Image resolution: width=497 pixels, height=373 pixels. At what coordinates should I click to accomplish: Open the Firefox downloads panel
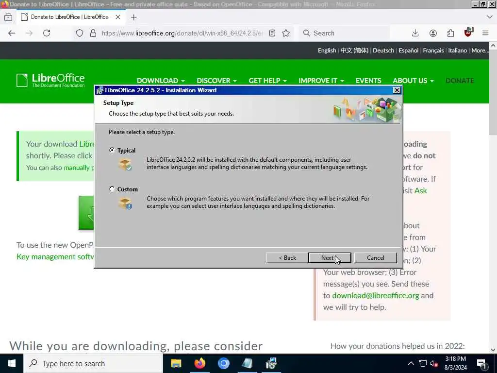(415, 33)
